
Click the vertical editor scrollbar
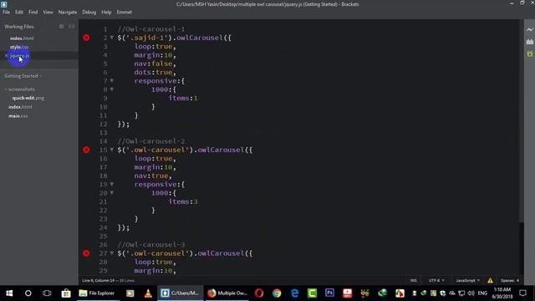tap(521, 121)
